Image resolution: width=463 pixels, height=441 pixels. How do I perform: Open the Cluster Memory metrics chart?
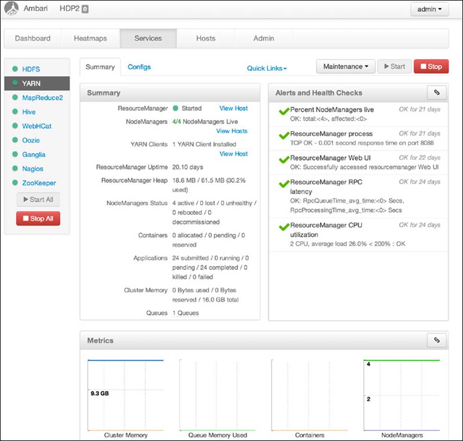tap(125, 396)
